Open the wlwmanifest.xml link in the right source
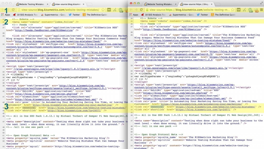This screenshot has height=149, width=264. [184, 98]
